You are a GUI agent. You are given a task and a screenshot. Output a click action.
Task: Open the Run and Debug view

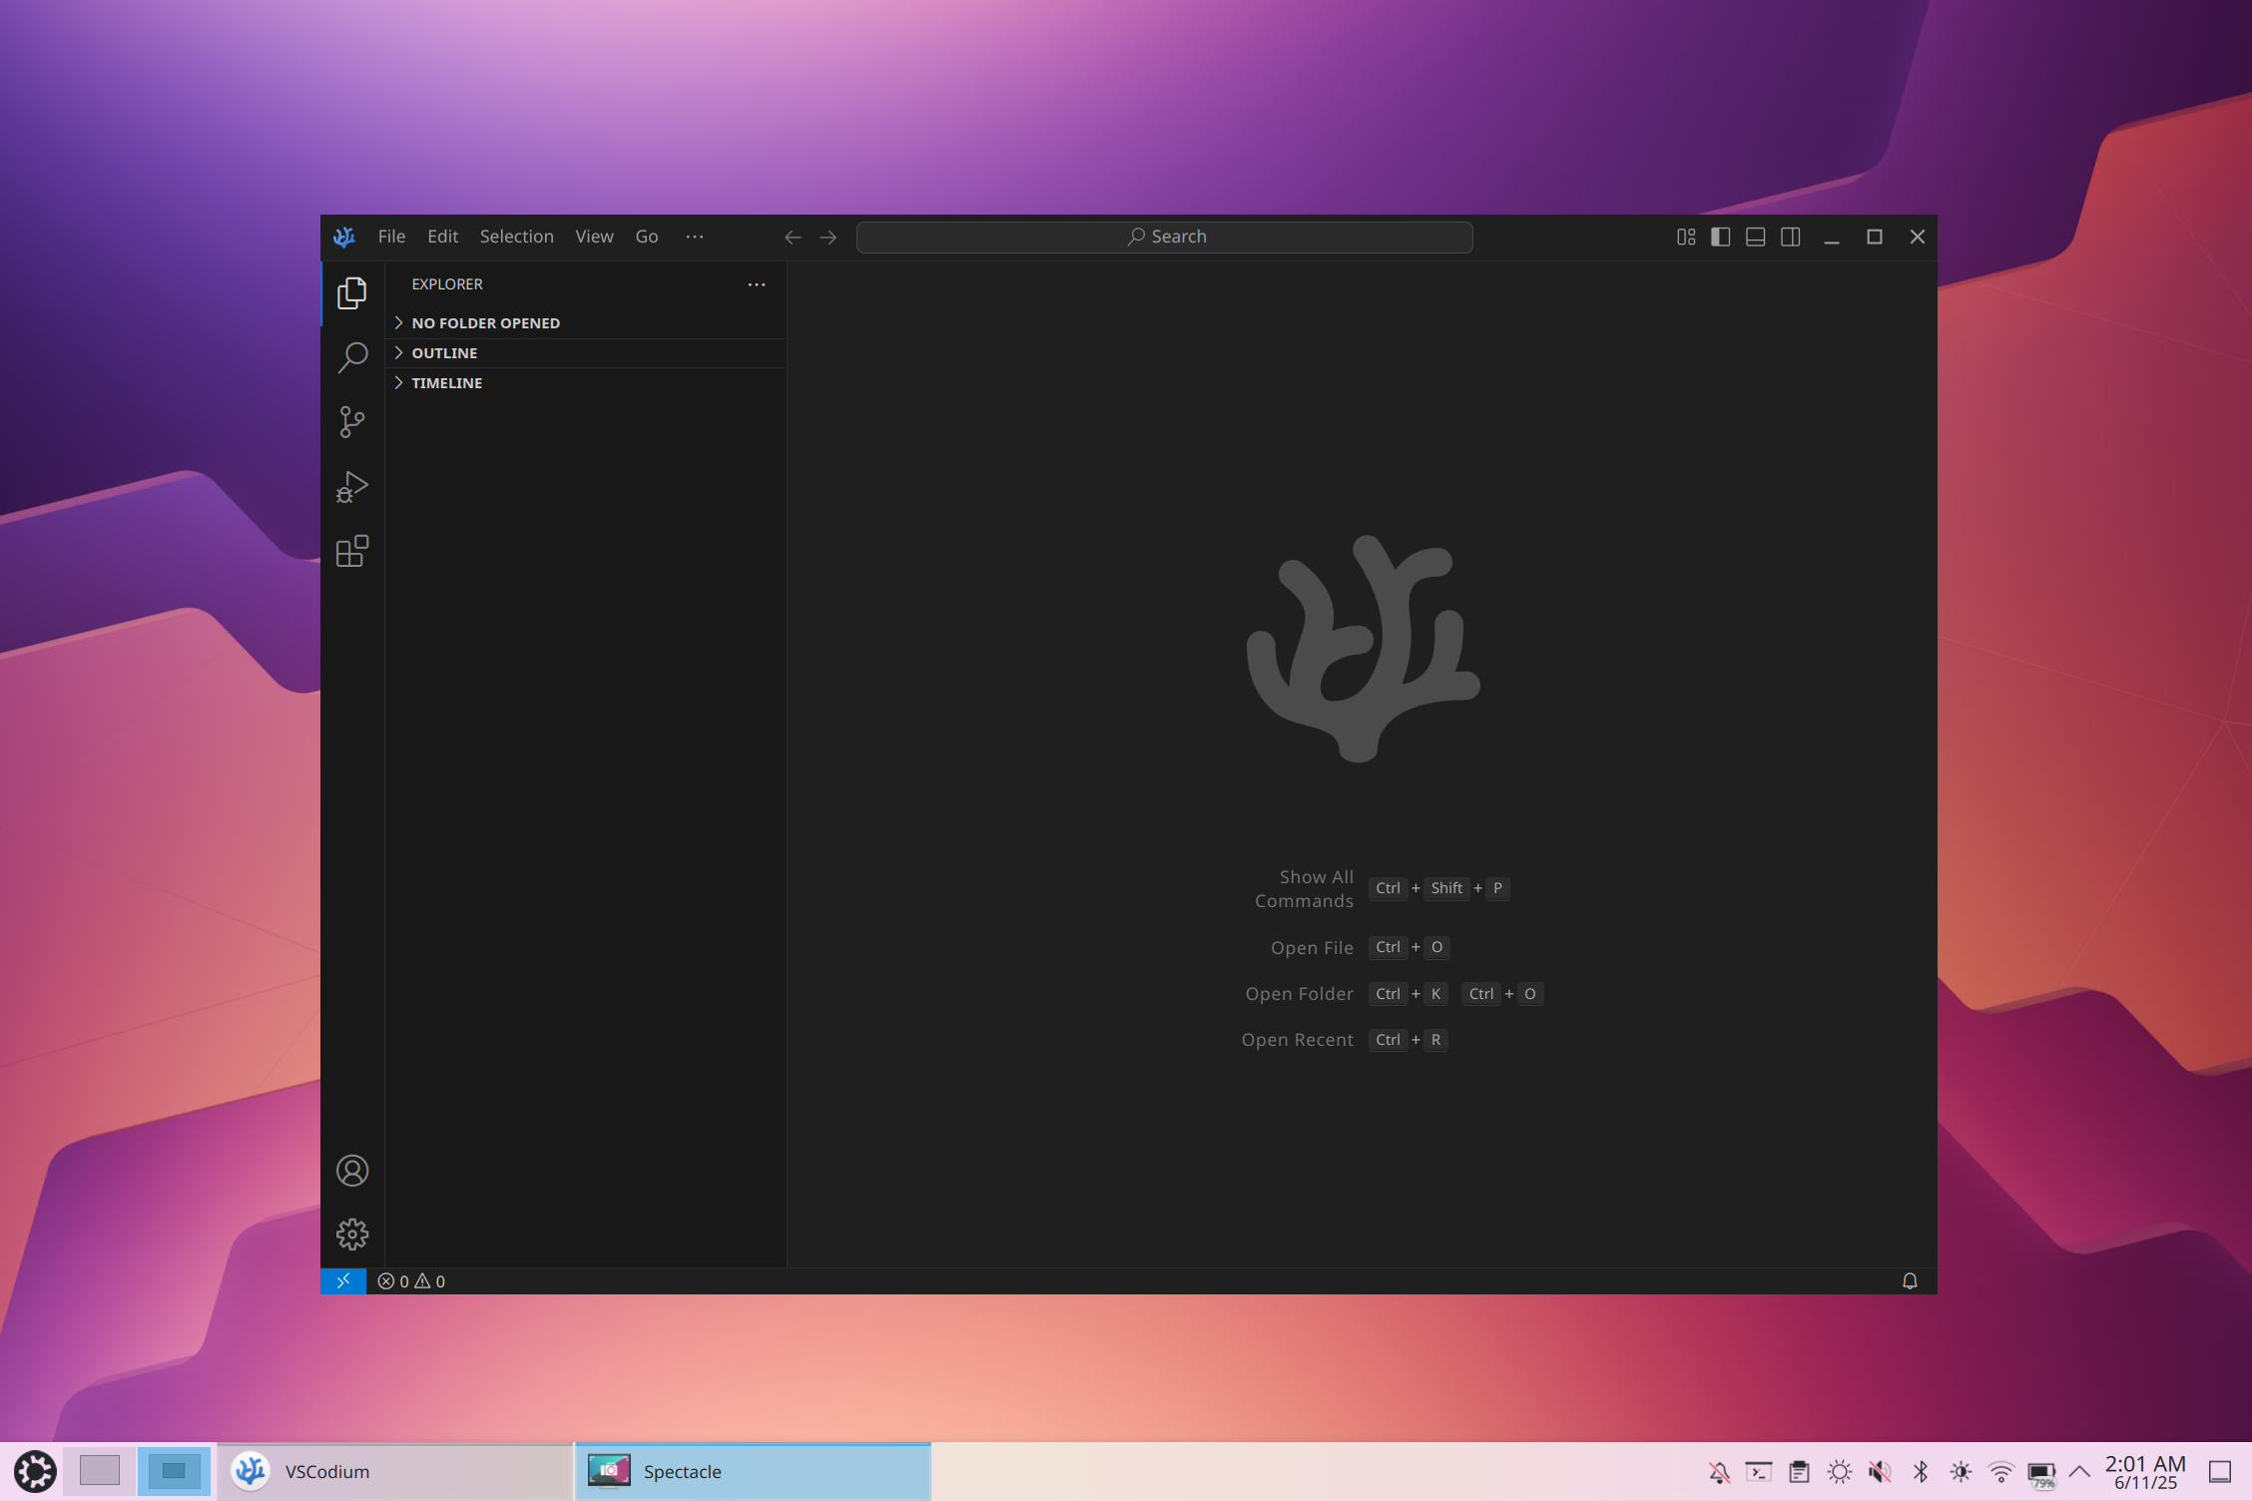(x=351, y=486)
